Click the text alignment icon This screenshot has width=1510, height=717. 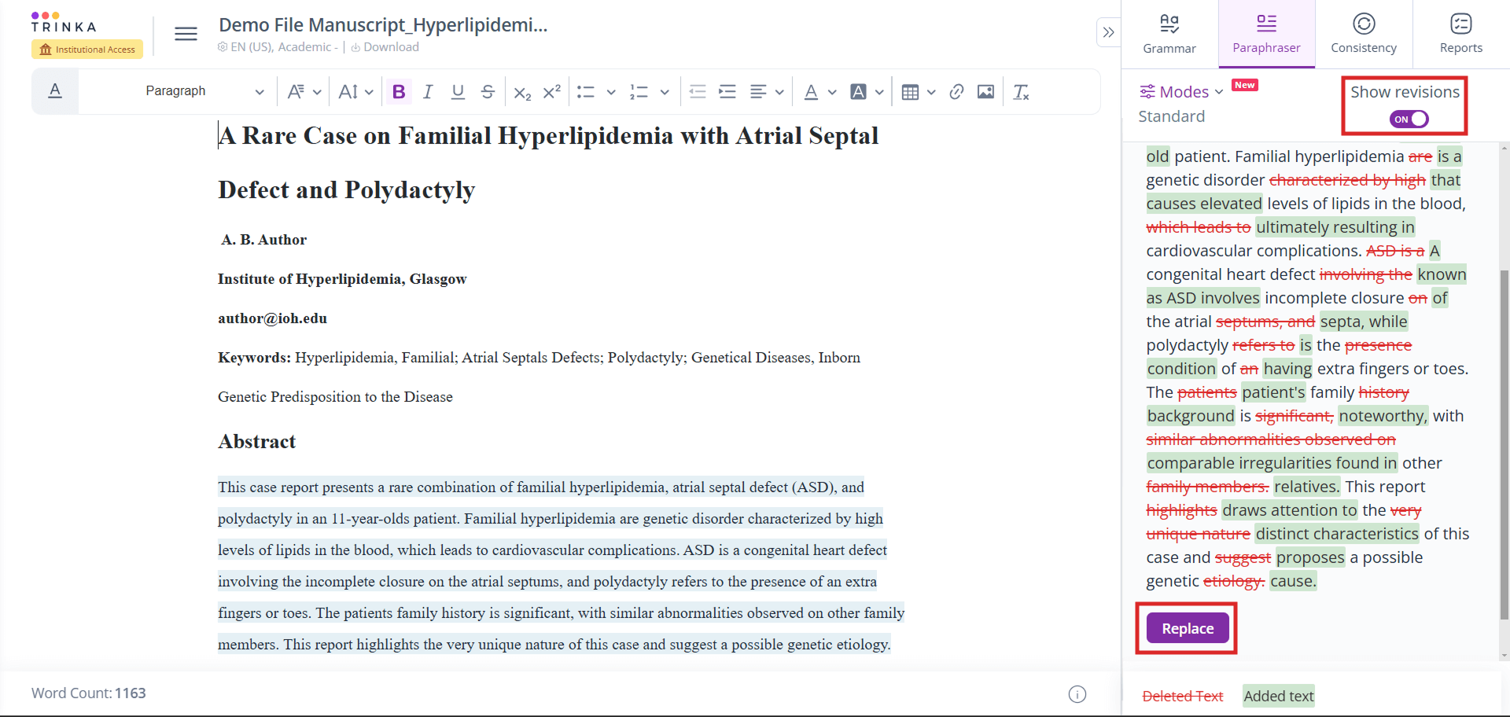coord(758,92)
